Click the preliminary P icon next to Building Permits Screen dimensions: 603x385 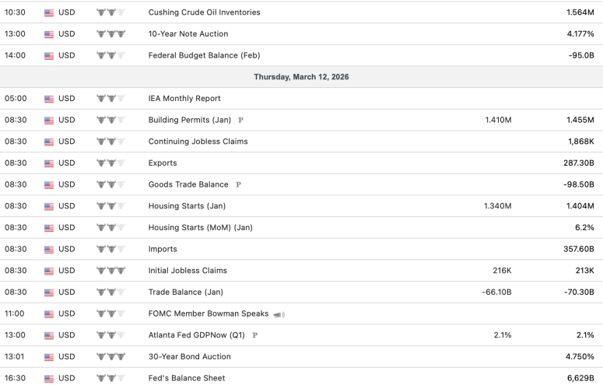240,121
